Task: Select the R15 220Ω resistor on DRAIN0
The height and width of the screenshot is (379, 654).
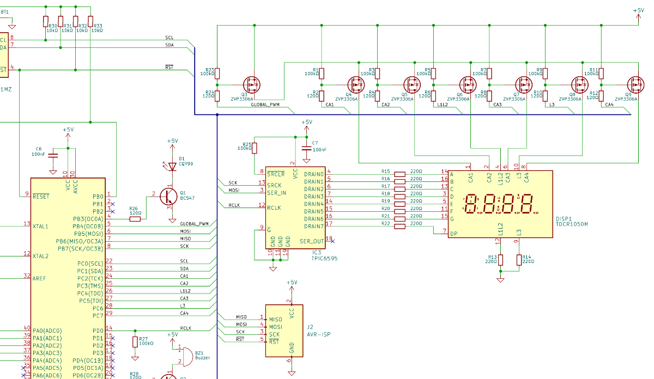Action: [x=400, y=174]
